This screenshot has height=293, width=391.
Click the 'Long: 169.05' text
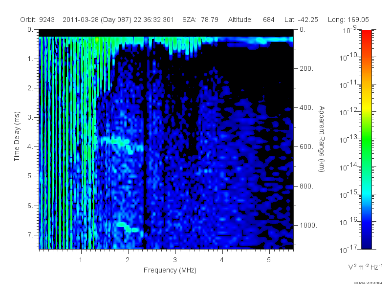coord(348,20)
